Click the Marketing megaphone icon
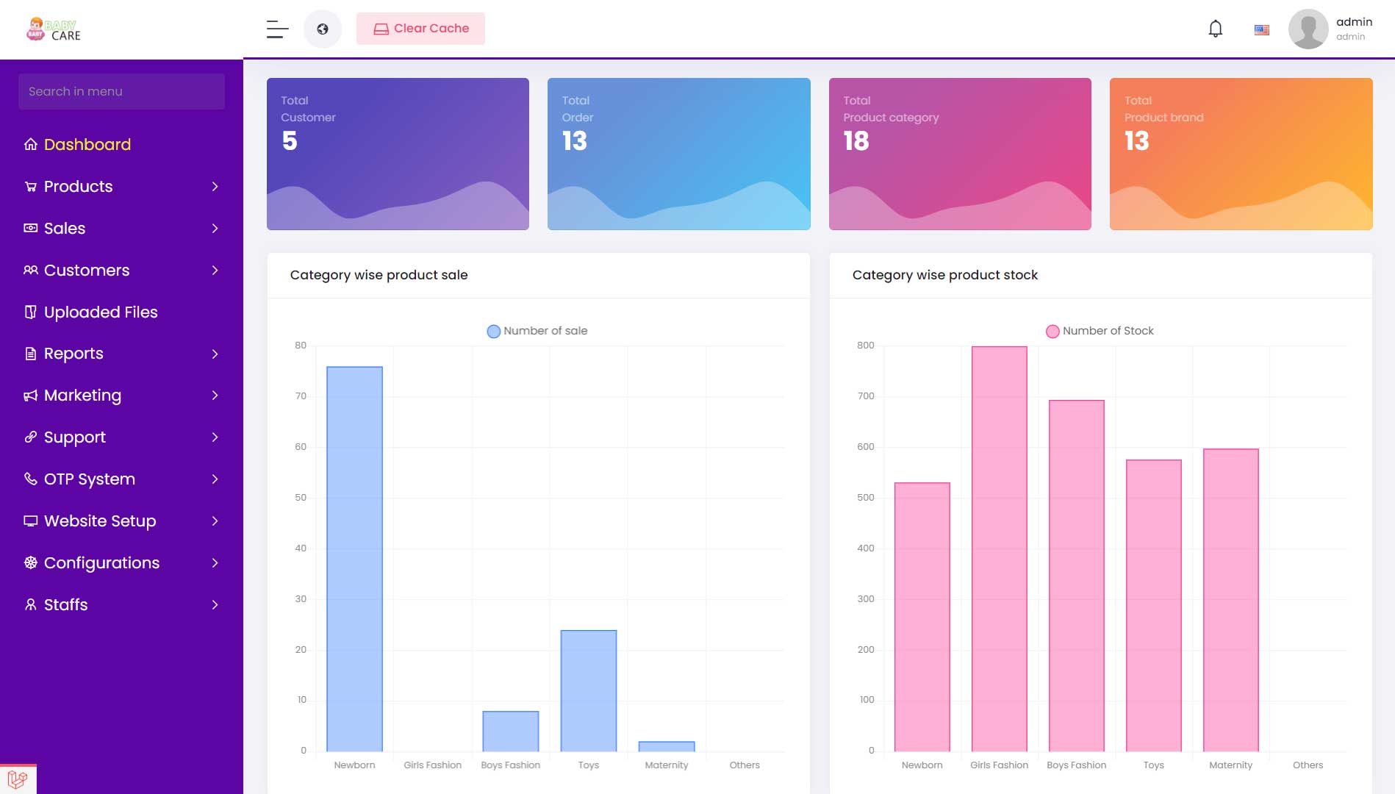Image resolution: width=1395 pixels, height=794 pixels. pos(30,396)
